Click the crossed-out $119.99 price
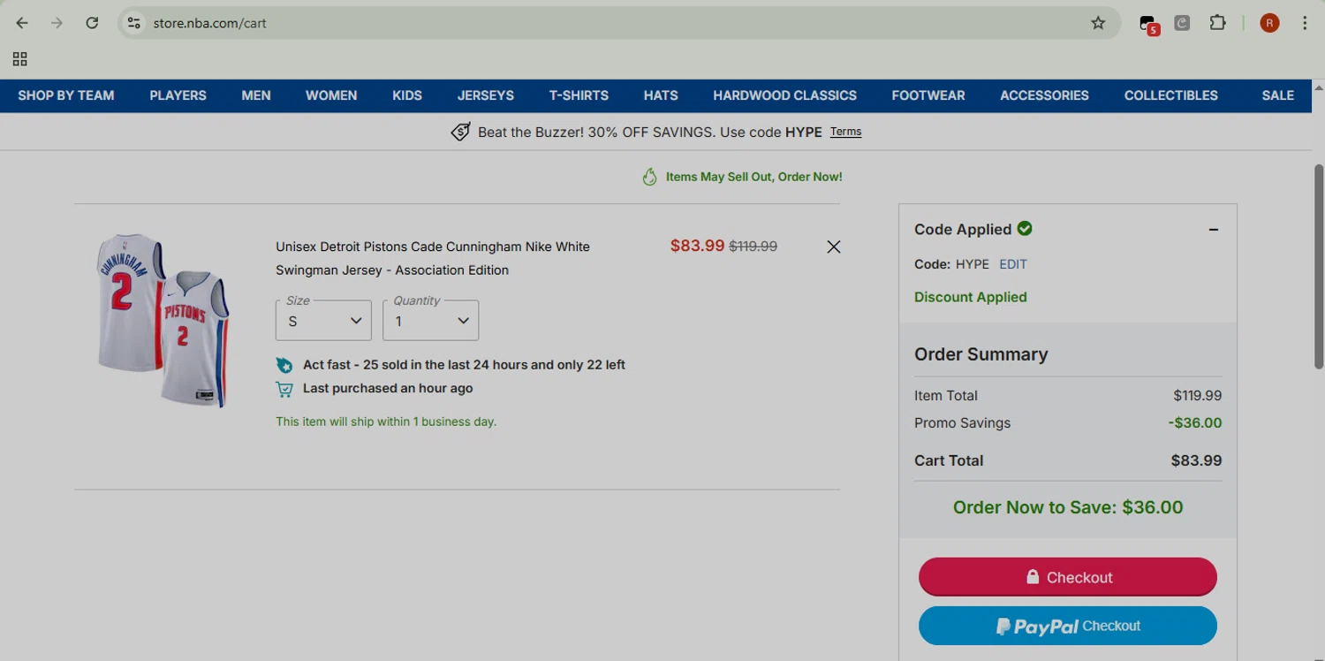 click(x=753, y=247)
